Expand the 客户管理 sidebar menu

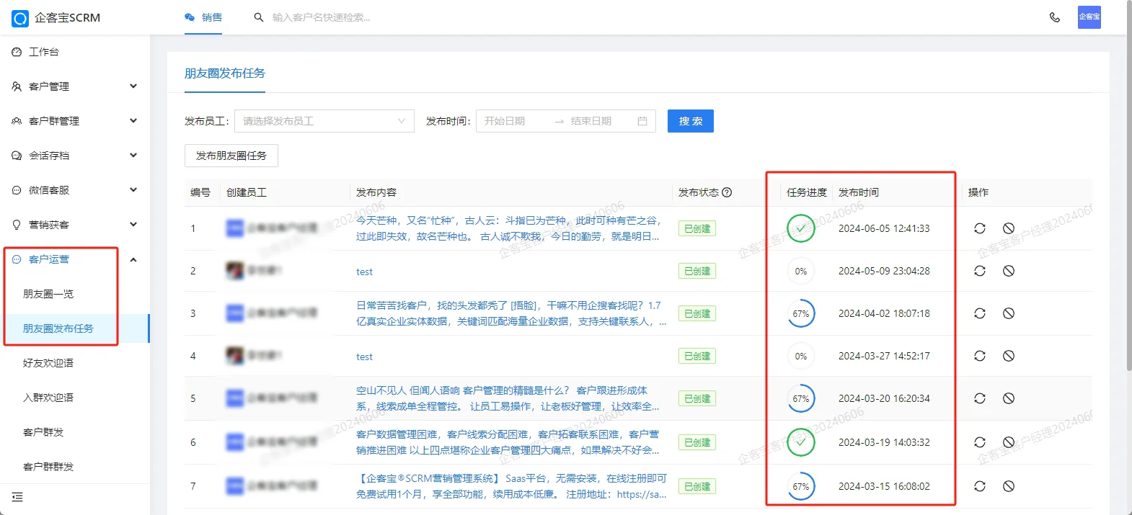[75, 86]
